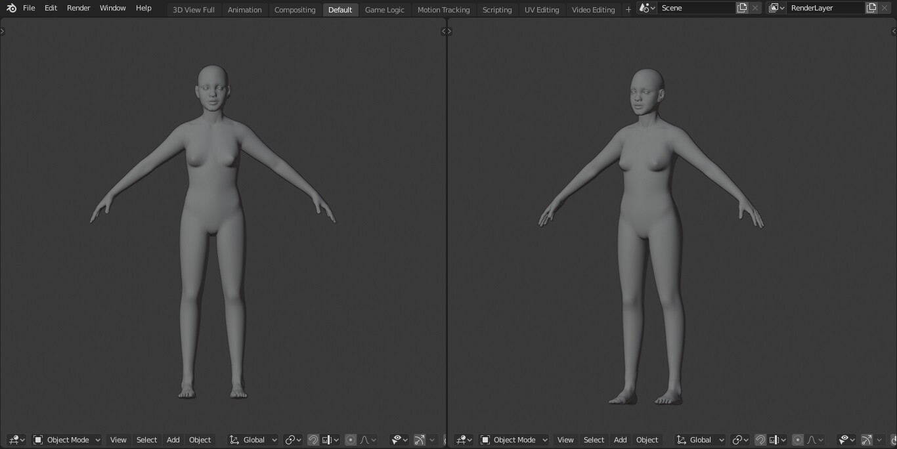The height and width of the screenshot is (449, 897).
Task: Open Select menu in left viewport
Action: click(x=146, y=440)
